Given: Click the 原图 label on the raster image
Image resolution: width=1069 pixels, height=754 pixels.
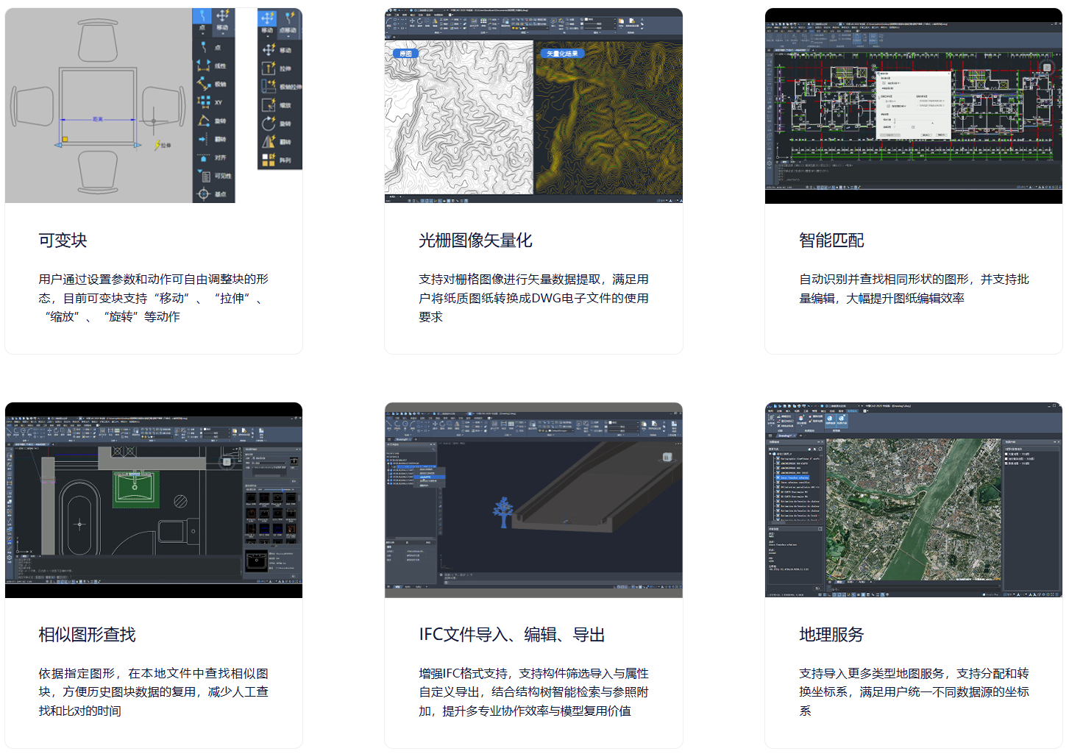Looking at the screenshot, I should tap(405, 54).
